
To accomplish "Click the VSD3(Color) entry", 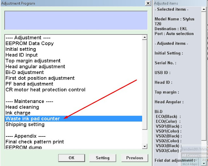I will point(168,151).
